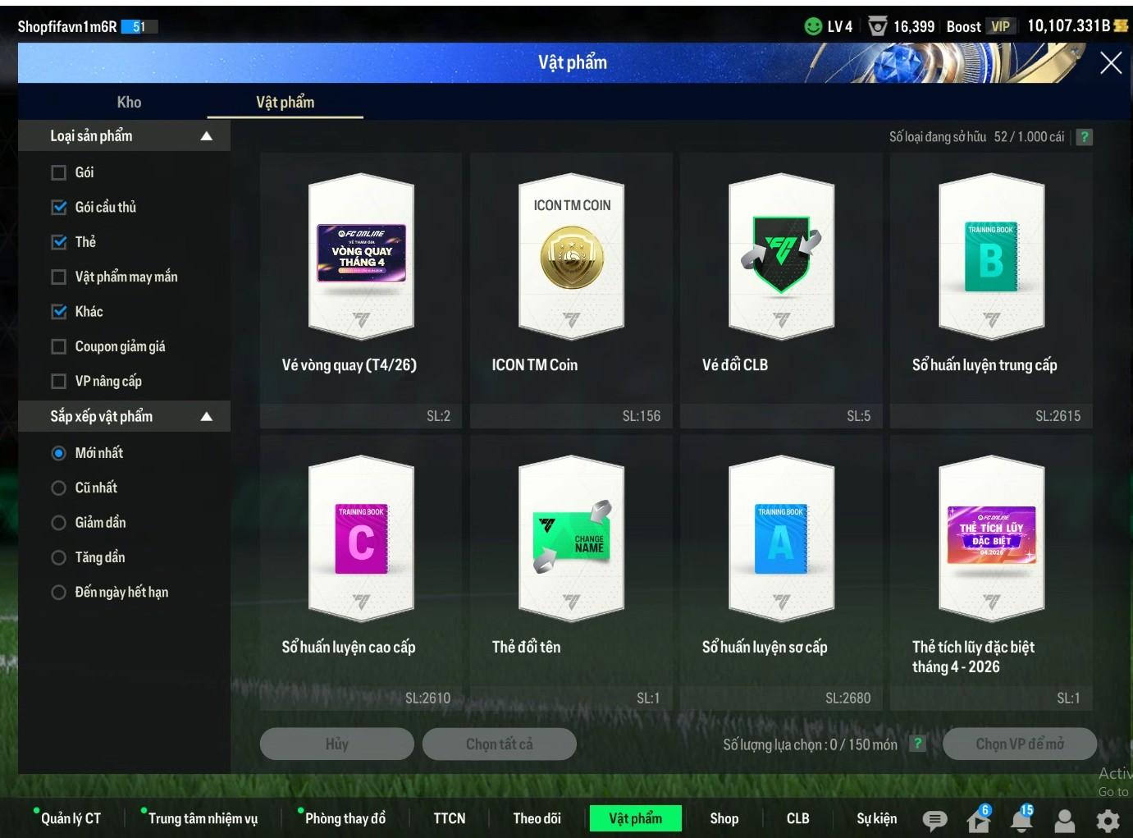Enable the Gói checkbox filter

click(59, 172)
